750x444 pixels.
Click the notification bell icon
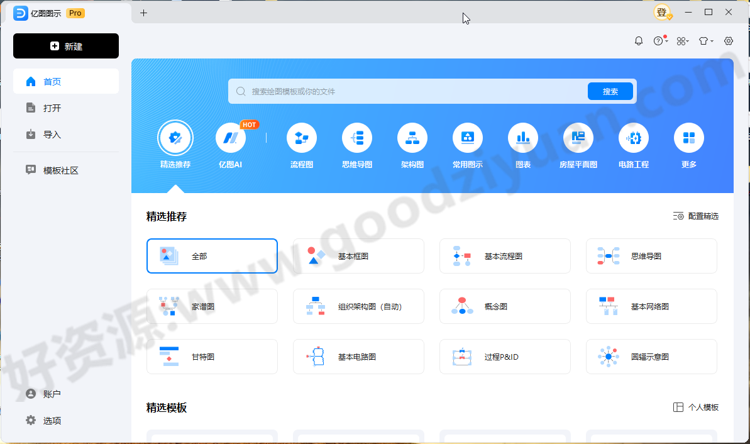click(x=638, y=40)
